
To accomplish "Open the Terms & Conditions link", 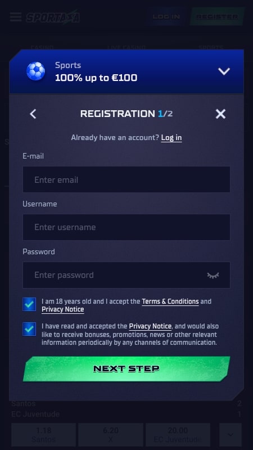I will (170, 301).
